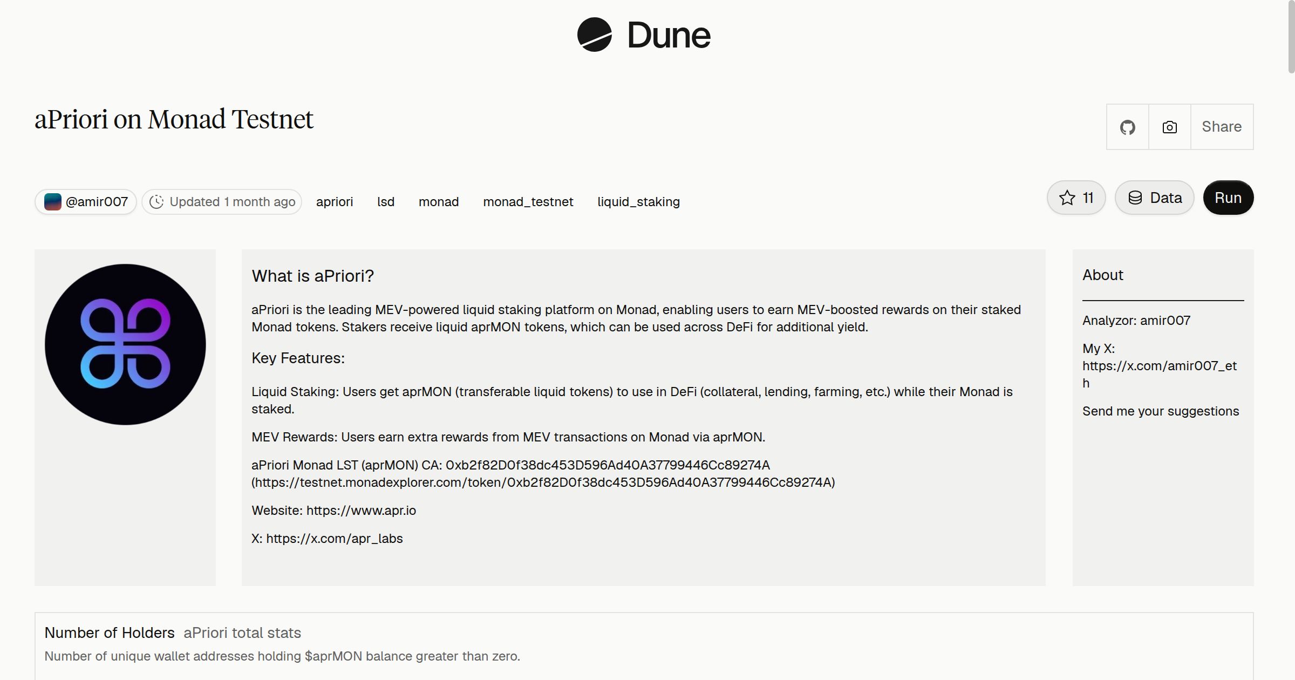Open the https://www.apr.io website link
The image size is (1295, 680).
tap(361, 511)
